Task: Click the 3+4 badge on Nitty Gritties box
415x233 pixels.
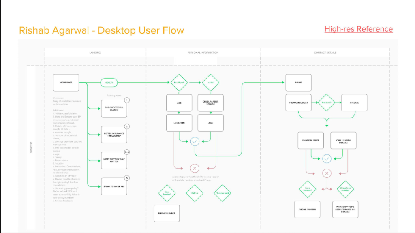Action: [127, 152]
